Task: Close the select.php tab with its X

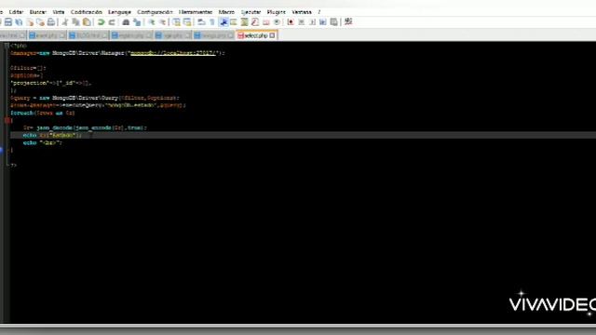Action: (x=272, y=35)
